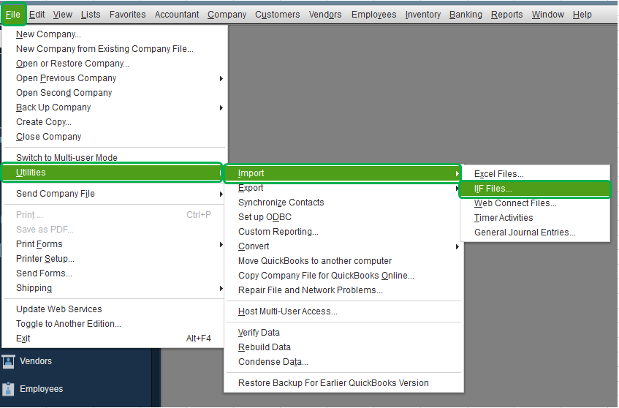Screen dimensions: 619x408
Task: Select Timer Activities import option
Action: click(x=535, y=218)
